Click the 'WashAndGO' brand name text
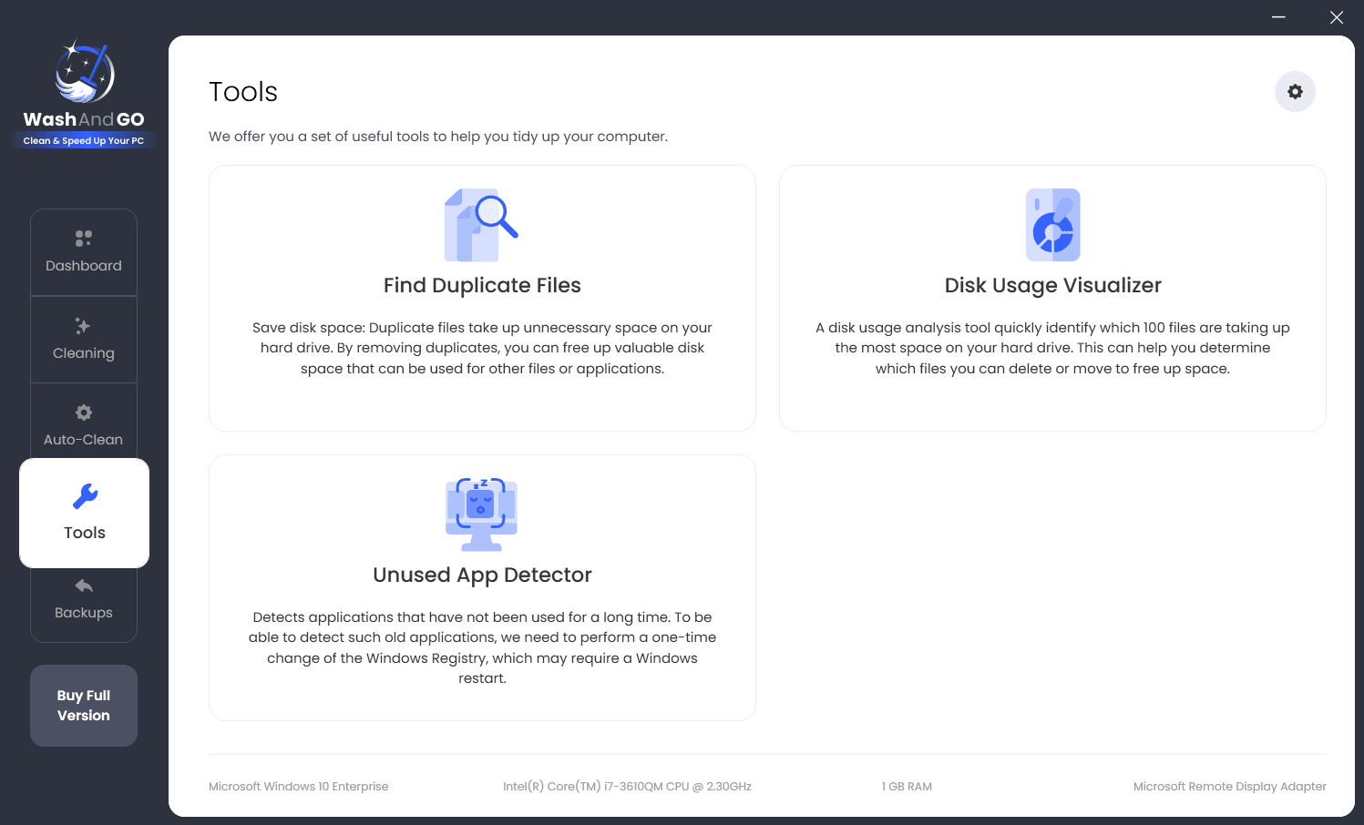 (x=84, y=119)
